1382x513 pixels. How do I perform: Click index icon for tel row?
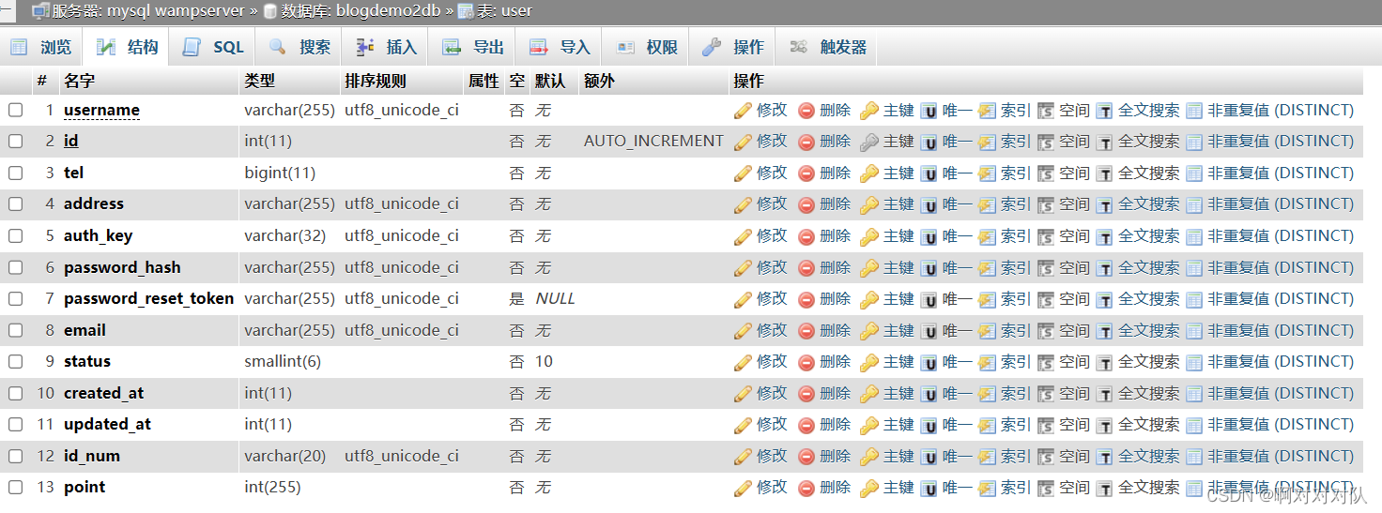pyautogui.click(x=987, y=174)
